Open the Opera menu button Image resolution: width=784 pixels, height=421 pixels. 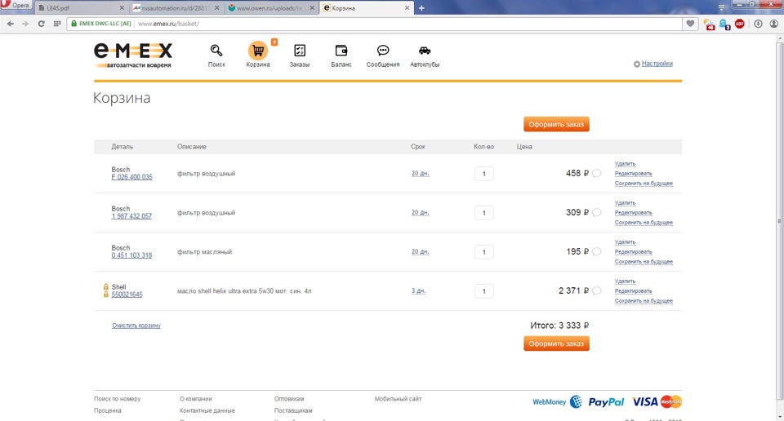click(16, 5)
